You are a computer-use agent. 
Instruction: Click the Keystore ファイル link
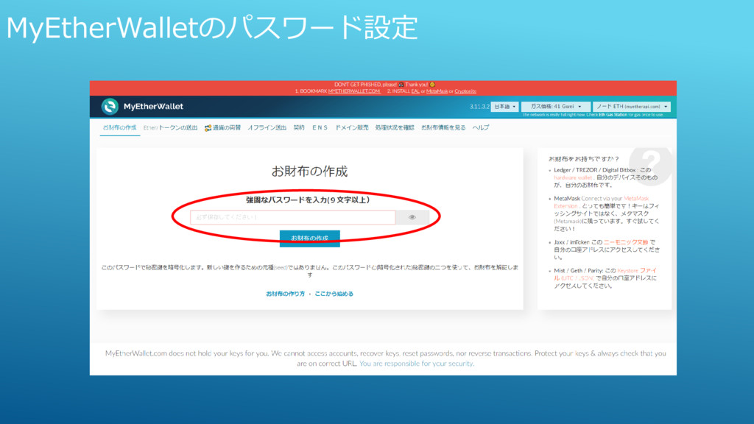(x=605, y=274)
